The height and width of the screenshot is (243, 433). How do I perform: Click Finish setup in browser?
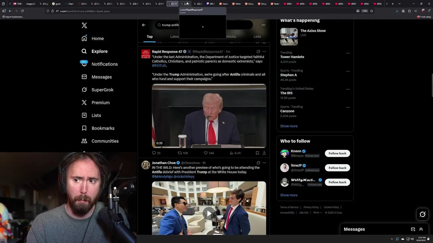(424, 17)
